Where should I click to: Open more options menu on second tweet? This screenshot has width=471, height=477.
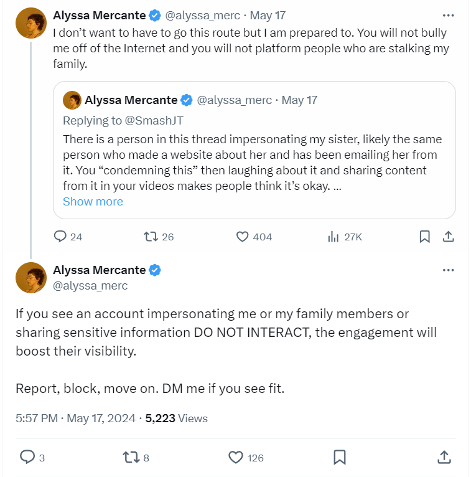click(447, 270)
